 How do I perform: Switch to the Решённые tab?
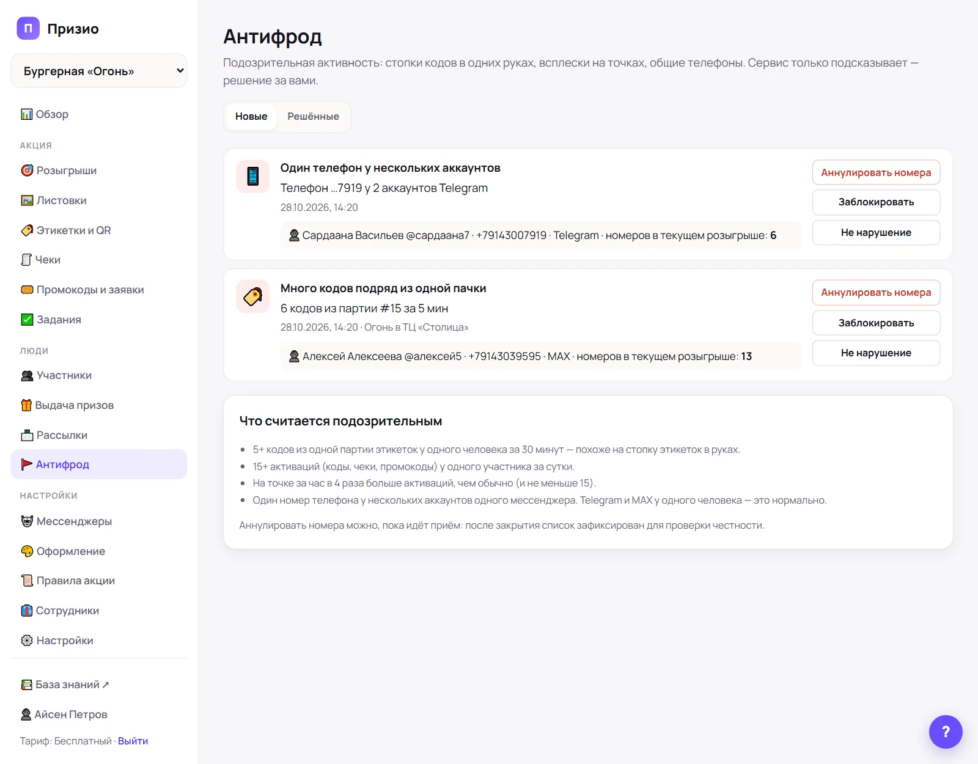click(x=313, y=116)
